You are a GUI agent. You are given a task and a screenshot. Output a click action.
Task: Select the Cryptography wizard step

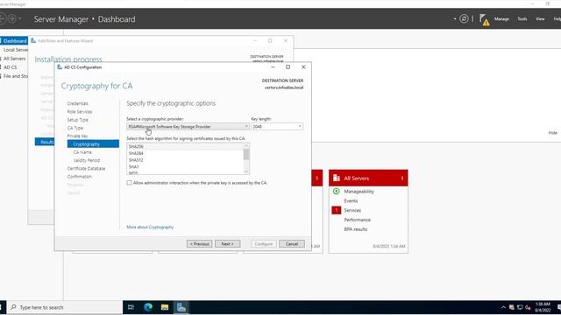point(93,143)
